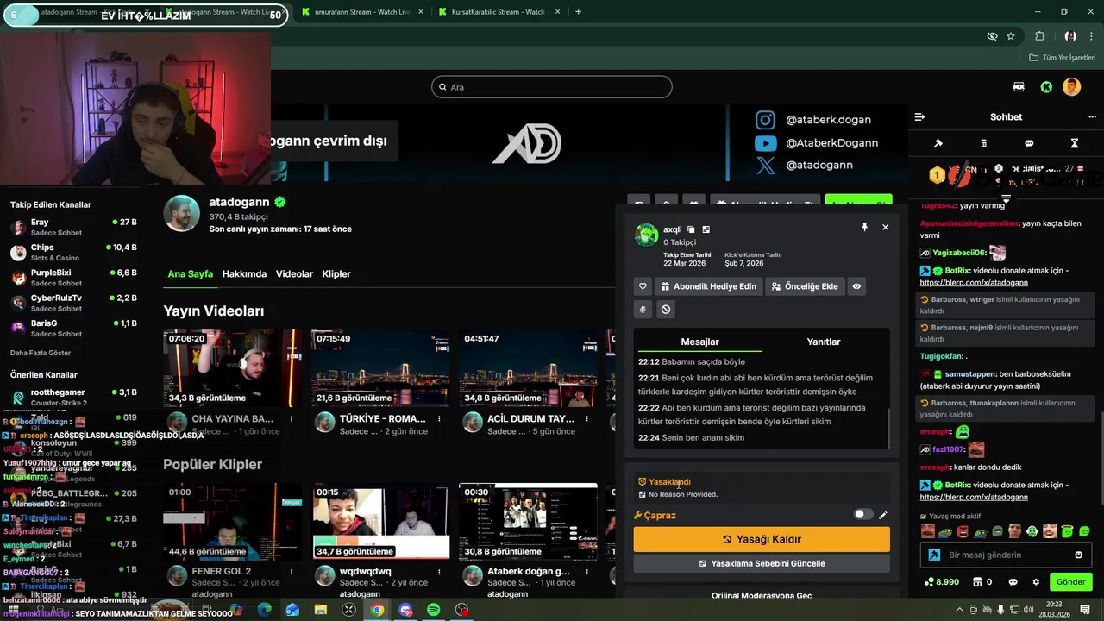Open chat settings gear icon
Viewport: 1104px width, 621px height.
coord(1036,582)
